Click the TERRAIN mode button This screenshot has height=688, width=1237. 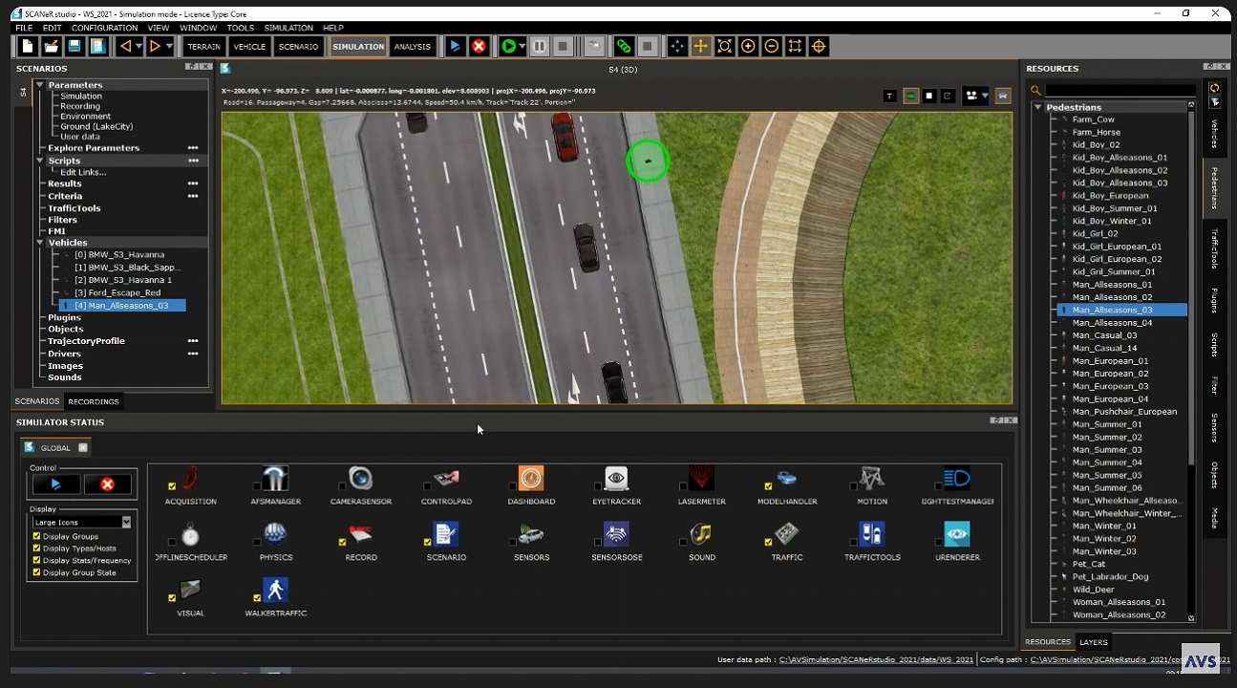[203, 46]
